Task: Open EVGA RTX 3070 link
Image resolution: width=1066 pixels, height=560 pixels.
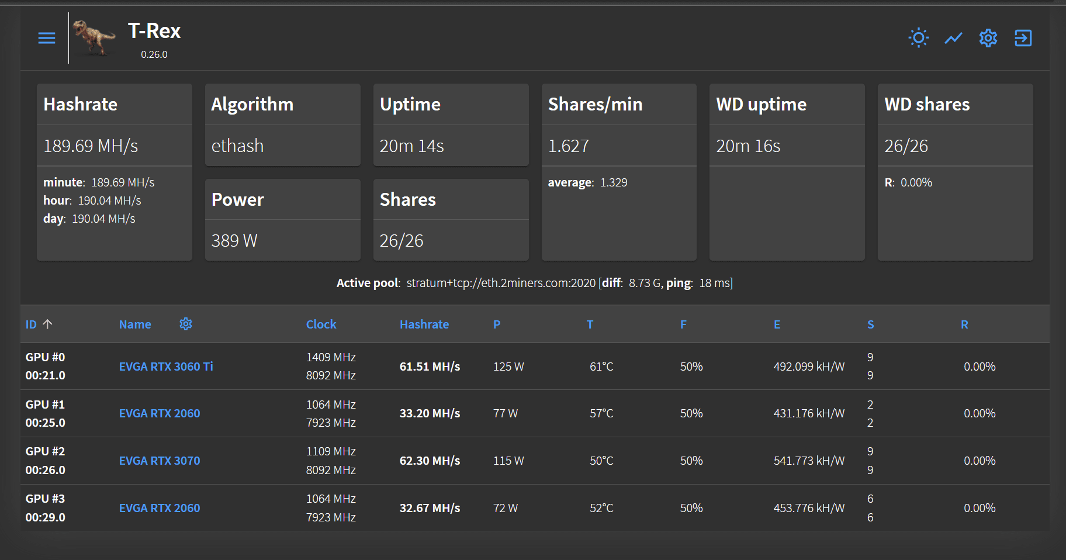Action: 160,461
